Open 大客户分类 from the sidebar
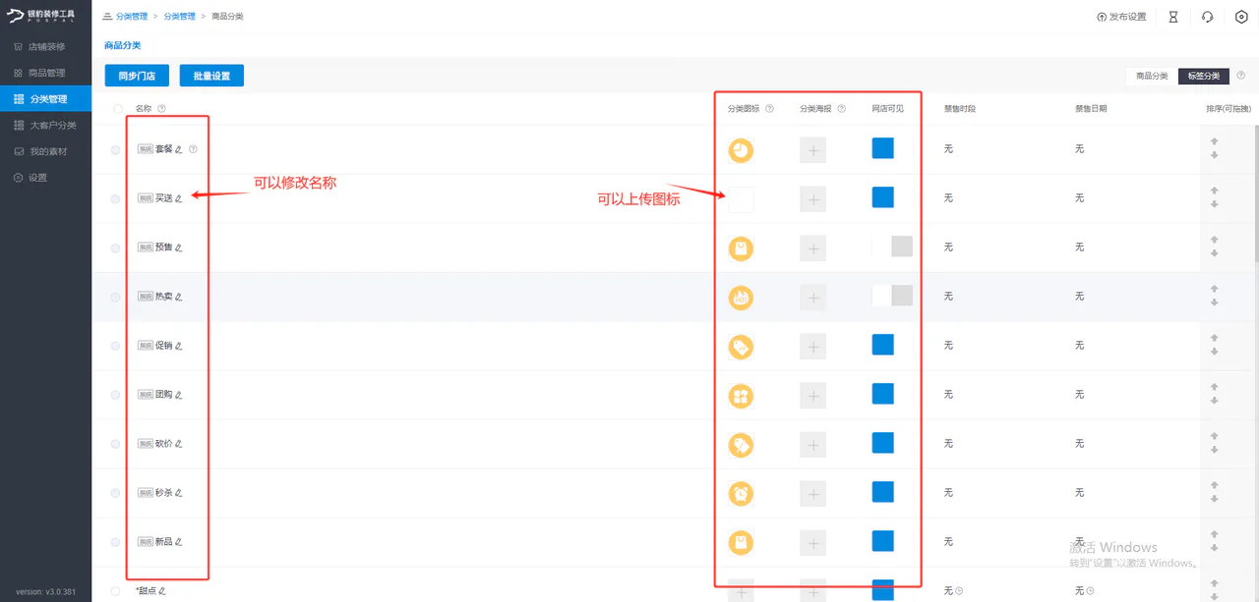This screenshot has height=602, width=1259. click(x=45, y=126)
